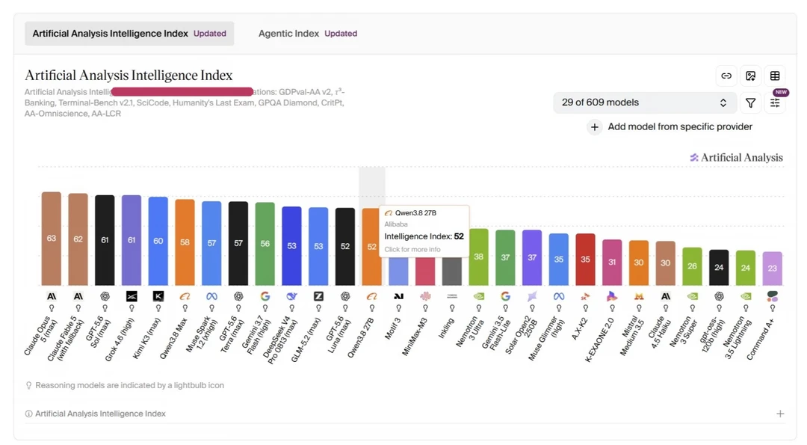Click the Meta logo under Muse Spark

click(x=211, y=296)
